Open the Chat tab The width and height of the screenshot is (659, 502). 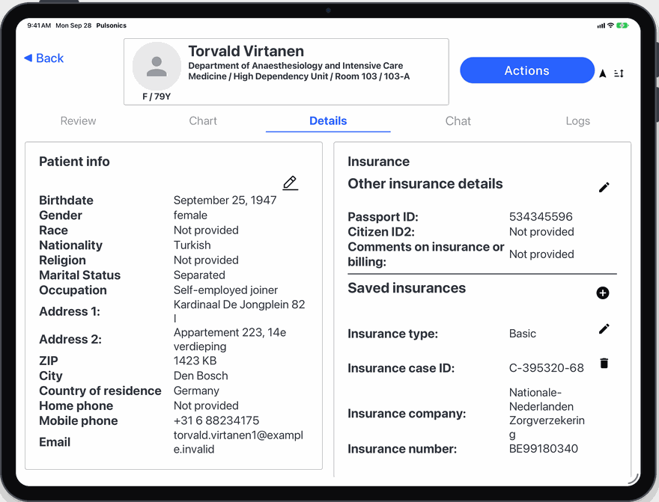[x=458, y=121]
